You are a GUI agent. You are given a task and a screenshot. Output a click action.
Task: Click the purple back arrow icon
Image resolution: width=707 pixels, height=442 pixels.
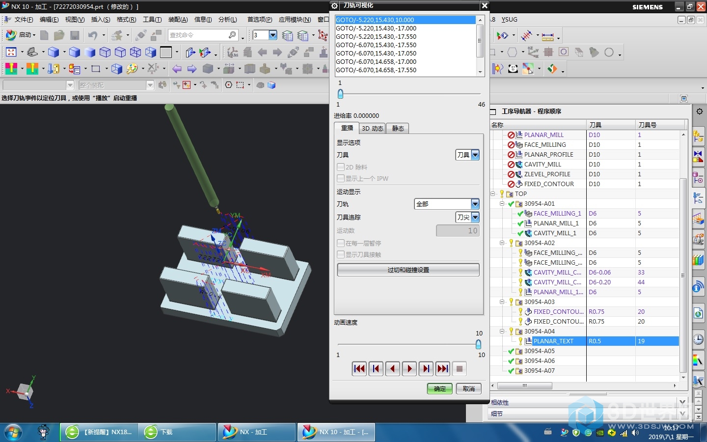tap(177, 69)
